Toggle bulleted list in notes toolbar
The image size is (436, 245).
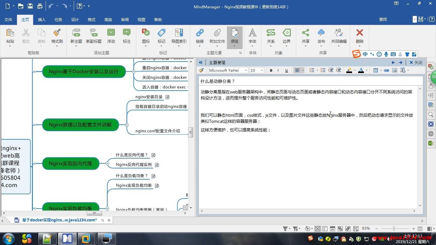323,70
